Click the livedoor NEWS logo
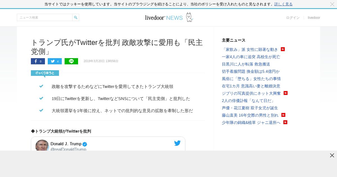The image size is (337, 177). [169, 17]
